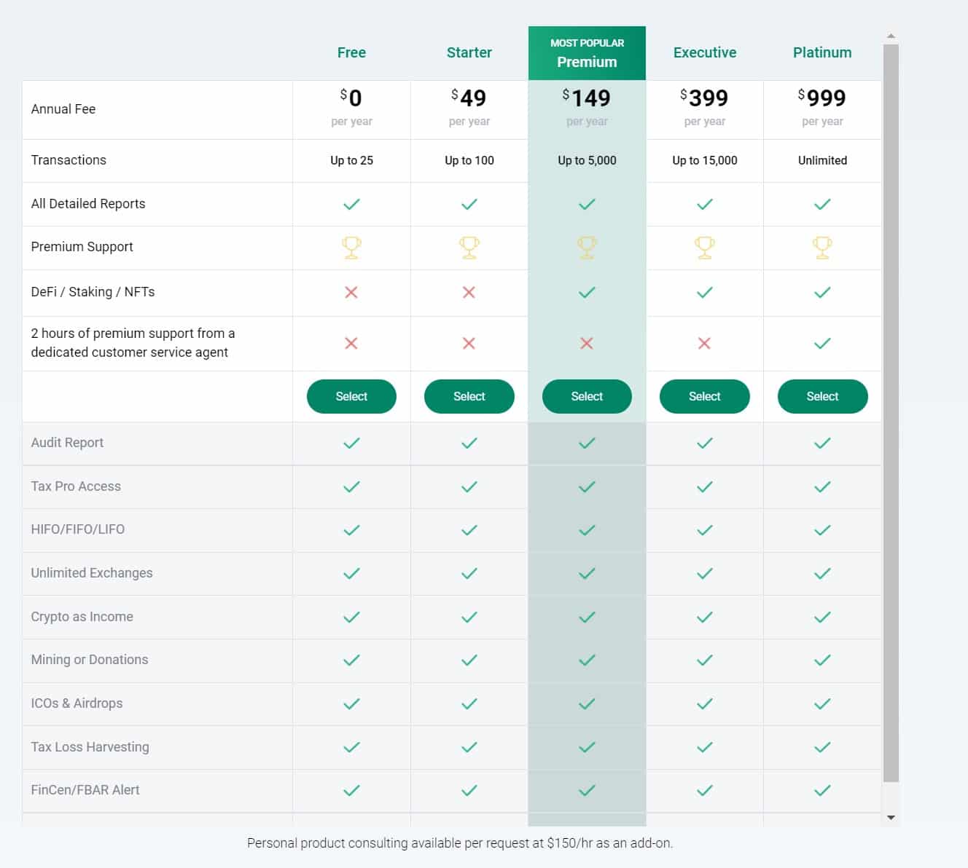Click the 'FinCen/FBAR Alert' row label
This screenshot has width=968, height=868.
point(85,790)
